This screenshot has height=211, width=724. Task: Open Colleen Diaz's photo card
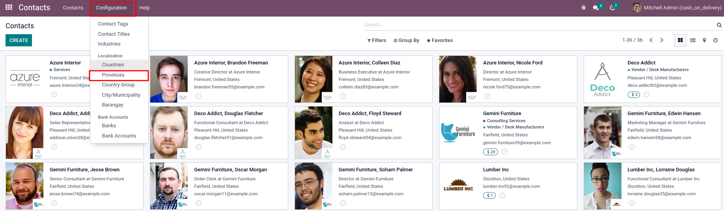[313, 79]
